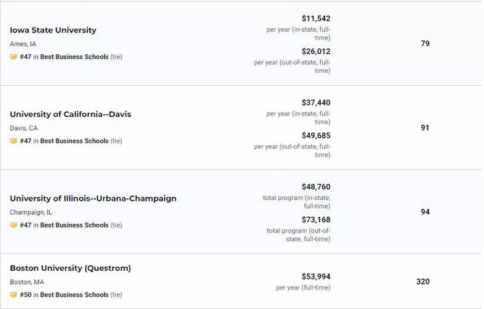Click the $49,685 out-of-state tuition figure
484x309 pixels.
(316, 136)
